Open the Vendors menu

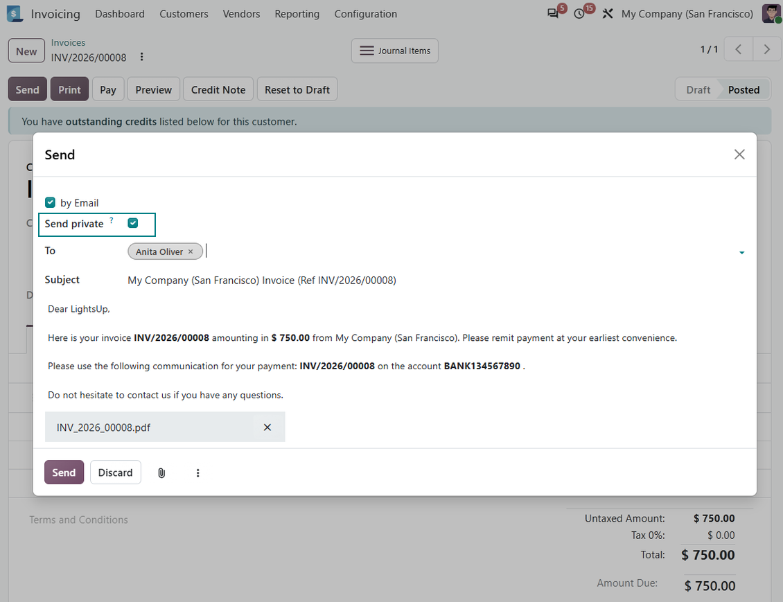click(241, 14)
